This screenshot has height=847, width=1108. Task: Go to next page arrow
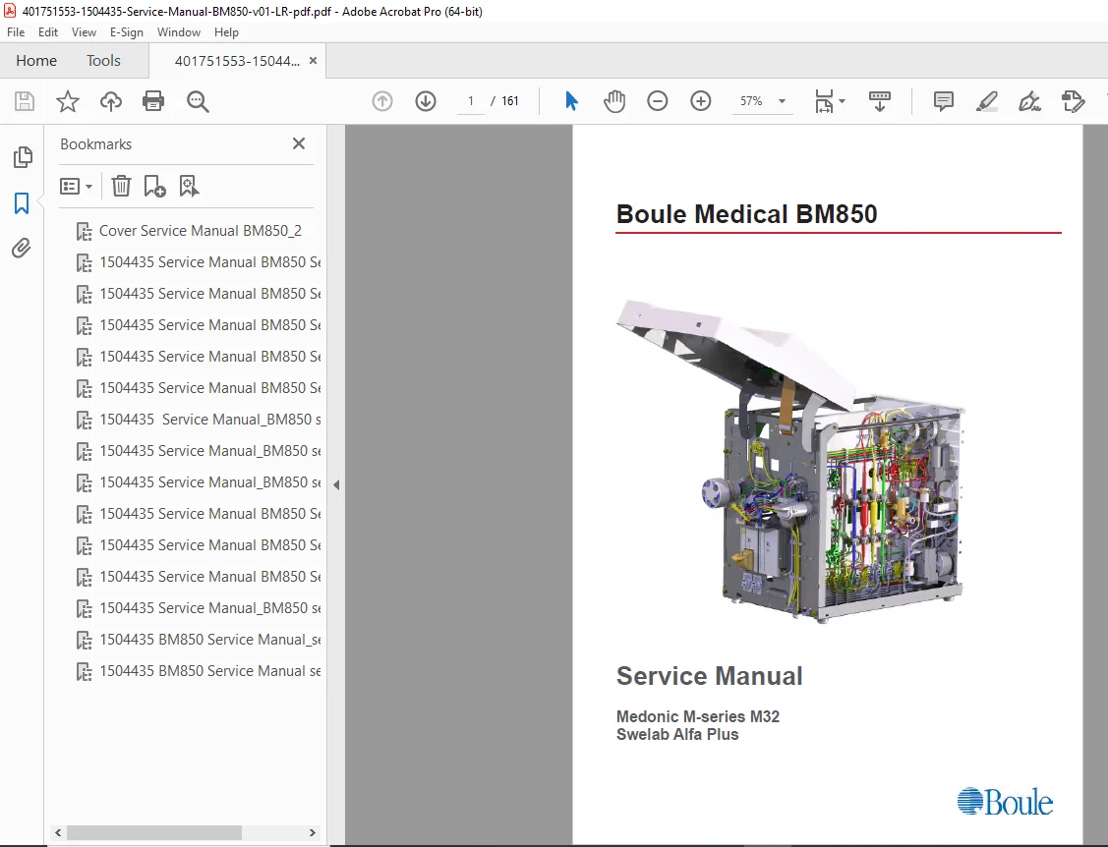coord(426,101)
